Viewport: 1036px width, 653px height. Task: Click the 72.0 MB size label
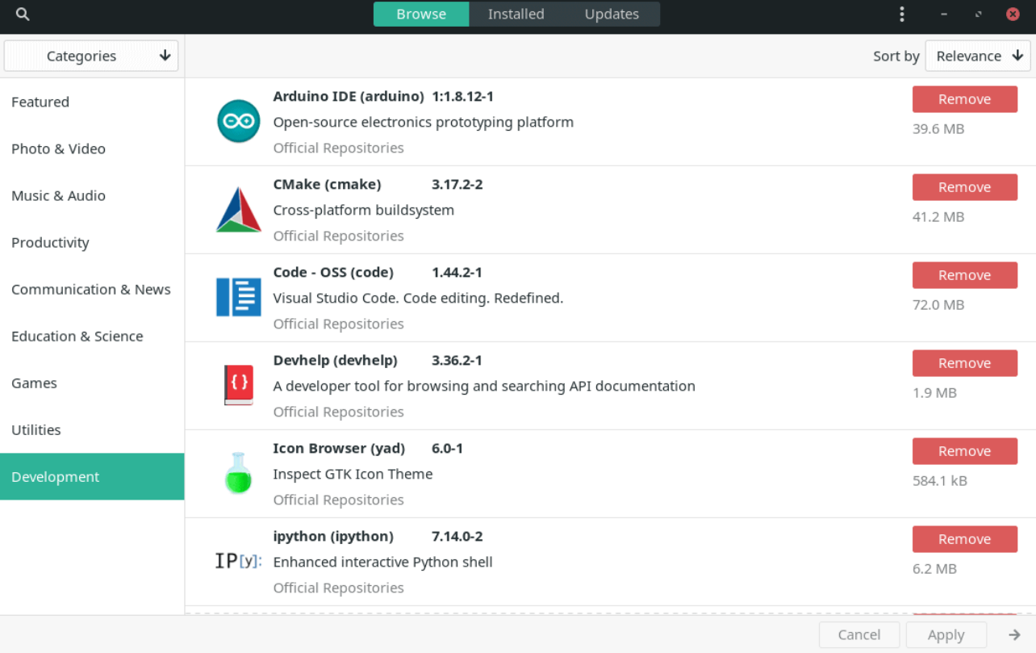(x=938, y=304)
